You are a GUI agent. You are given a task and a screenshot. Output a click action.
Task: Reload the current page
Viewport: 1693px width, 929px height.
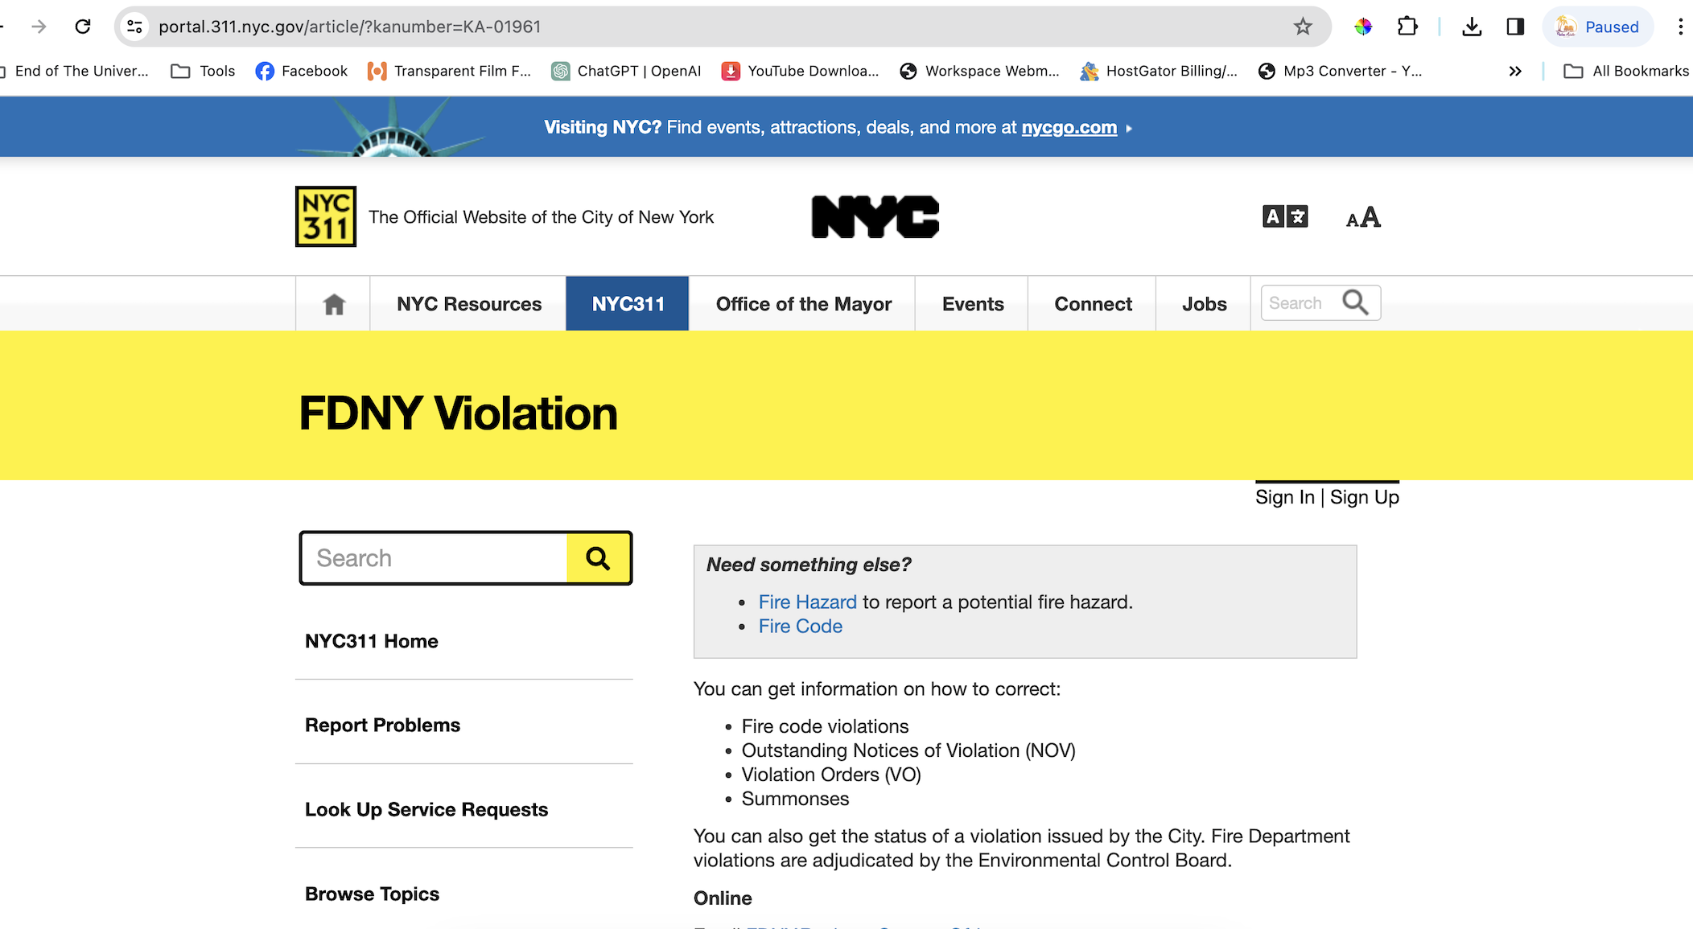pyautogui.click(x=82, y=25)
